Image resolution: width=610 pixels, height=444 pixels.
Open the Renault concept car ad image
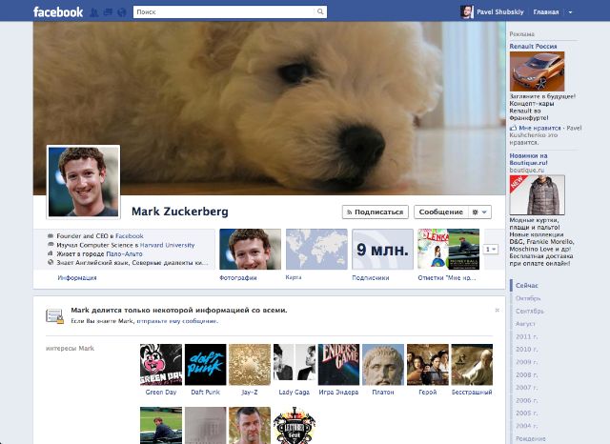[537, 71]
